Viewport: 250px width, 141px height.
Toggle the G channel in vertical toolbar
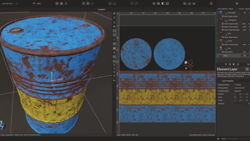click(x=114, y=69)
